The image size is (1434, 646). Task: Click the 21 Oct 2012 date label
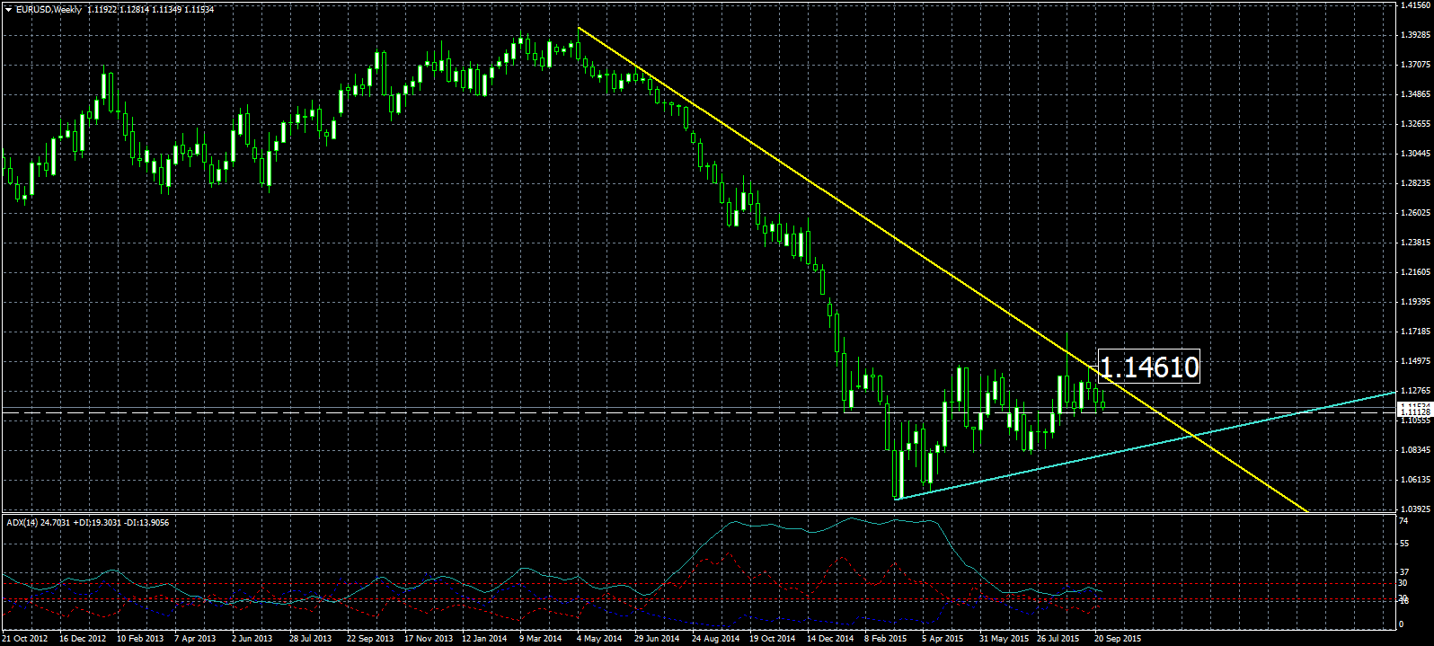(25, 639)
